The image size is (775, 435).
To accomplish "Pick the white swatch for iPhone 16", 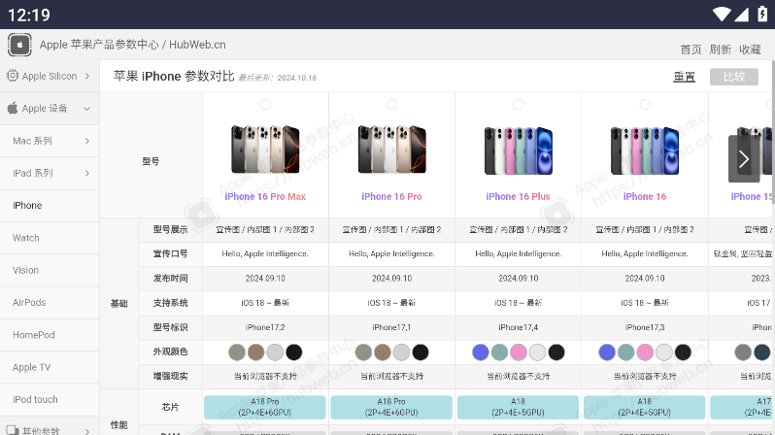I will click(663, 352).
